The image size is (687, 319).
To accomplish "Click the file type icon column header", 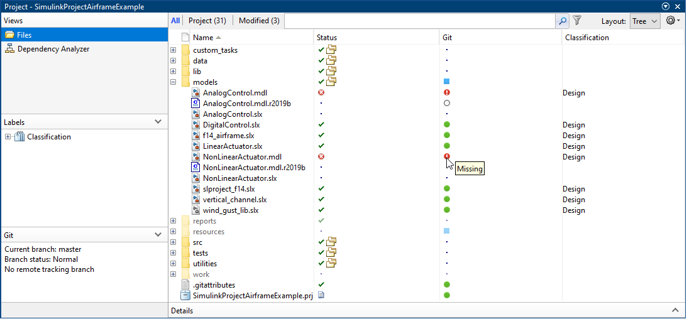I will click(x=185, y=38).
